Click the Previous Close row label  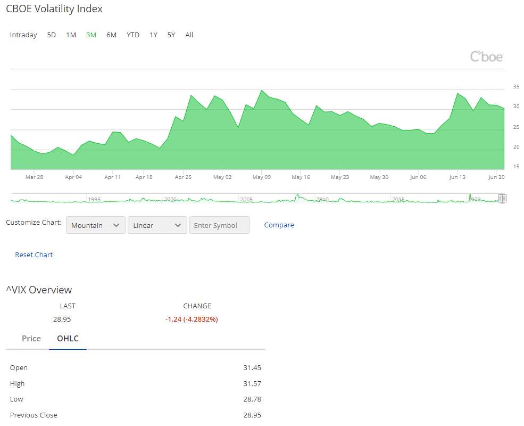click(34, 415)
